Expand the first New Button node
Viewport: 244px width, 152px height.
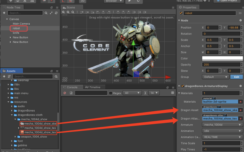click(10, 37)
